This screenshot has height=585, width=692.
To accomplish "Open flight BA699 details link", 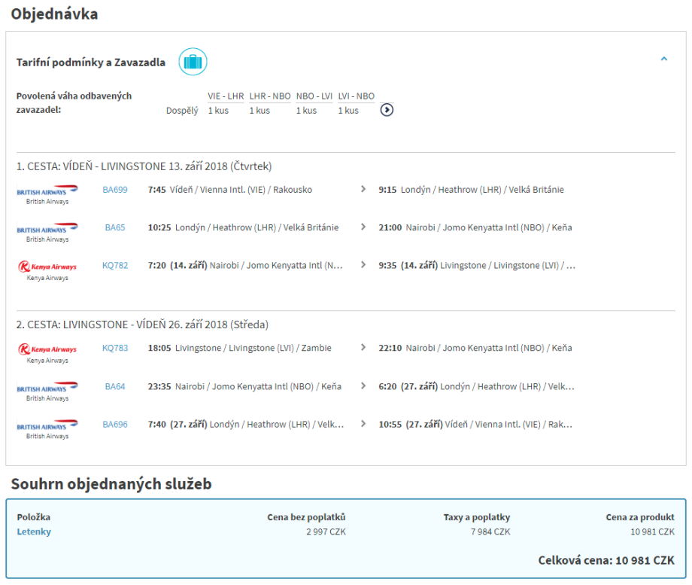I will point(115,190).
